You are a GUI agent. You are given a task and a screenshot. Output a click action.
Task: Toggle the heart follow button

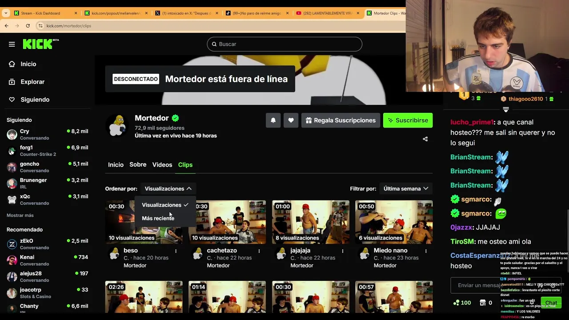point(291,120)
